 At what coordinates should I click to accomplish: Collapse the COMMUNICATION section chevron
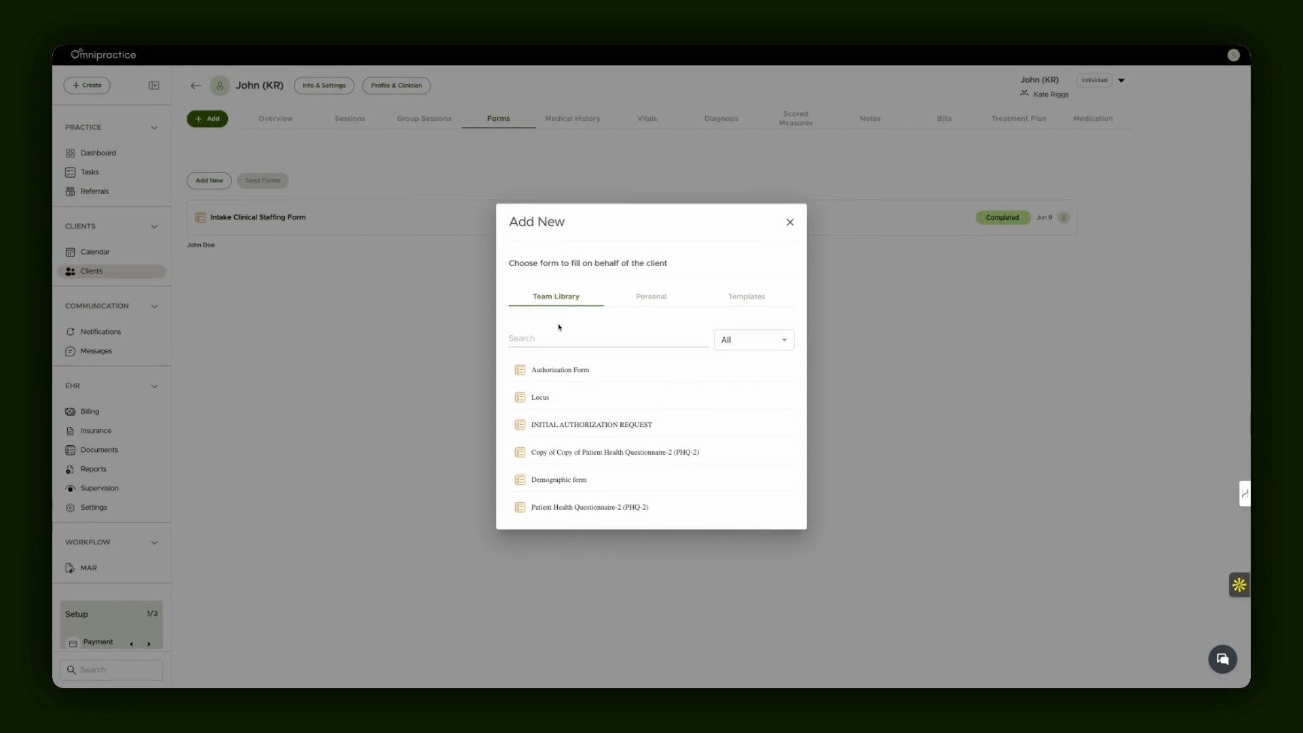[x=154, y=306]
